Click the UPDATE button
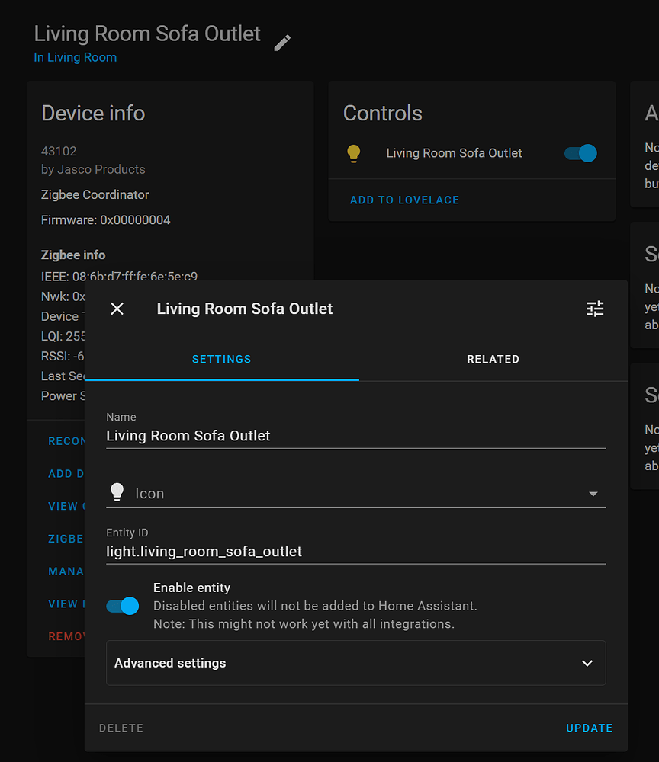Image resolution: width=659 pixels, height=762 pixels. tap(589, 728)
